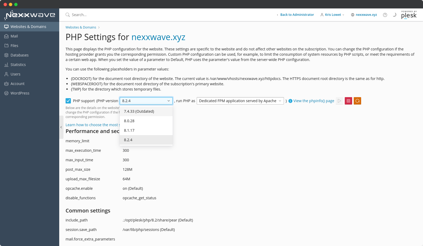Screen dimensions: 423x246
Task: Click the max_input_time value 300
Action: coord(126,160)
